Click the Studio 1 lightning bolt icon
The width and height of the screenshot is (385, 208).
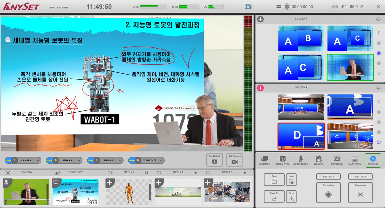[379, 33]
